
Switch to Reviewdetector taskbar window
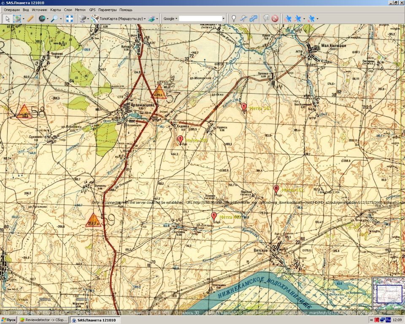point(43,320)
